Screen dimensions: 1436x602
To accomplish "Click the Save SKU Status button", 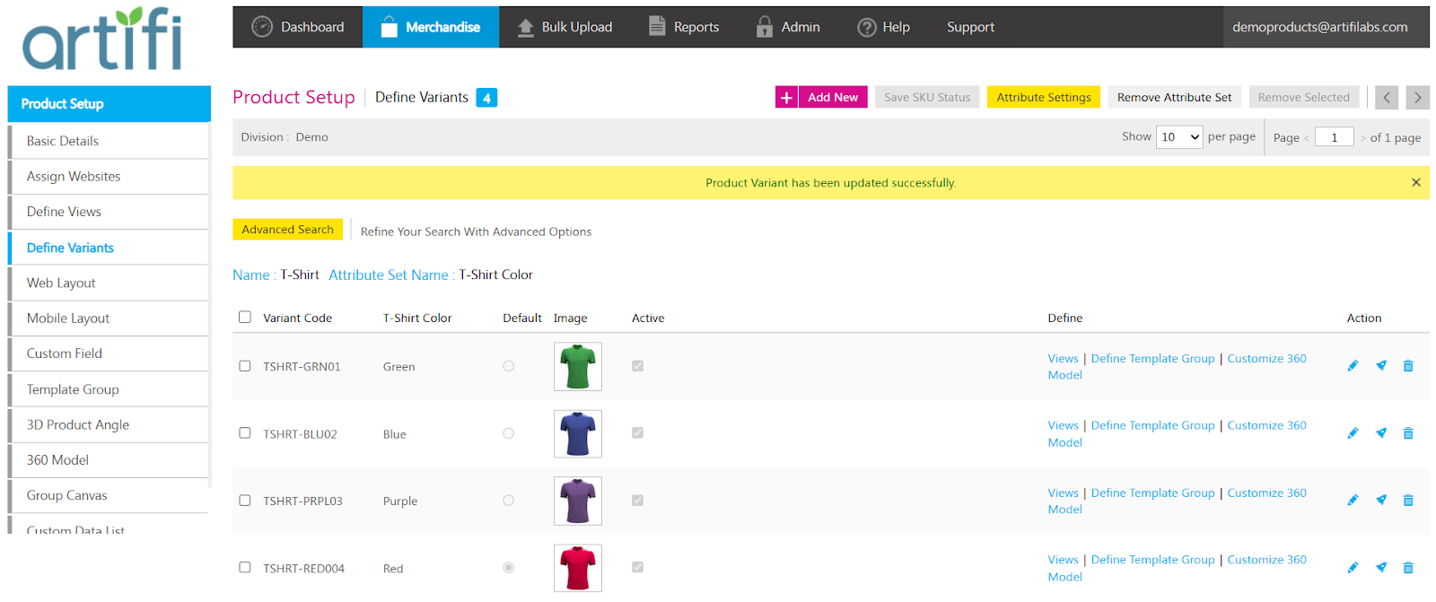I will pos(927,97).
